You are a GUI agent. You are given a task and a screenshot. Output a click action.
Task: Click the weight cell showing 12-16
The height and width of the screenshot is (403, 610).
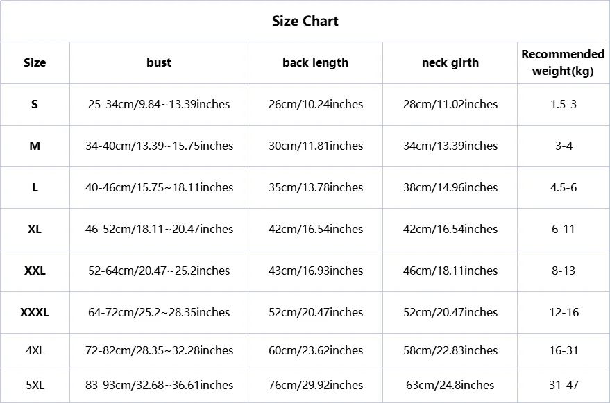click(564, 312)
